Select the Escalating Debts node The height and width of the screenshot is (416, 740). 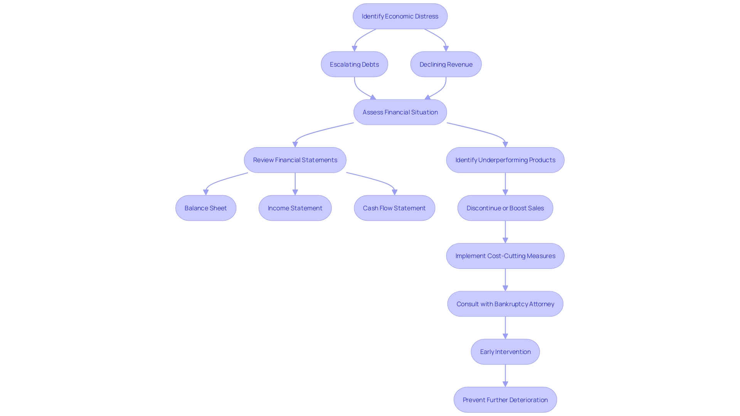click(x=354, y=64)
